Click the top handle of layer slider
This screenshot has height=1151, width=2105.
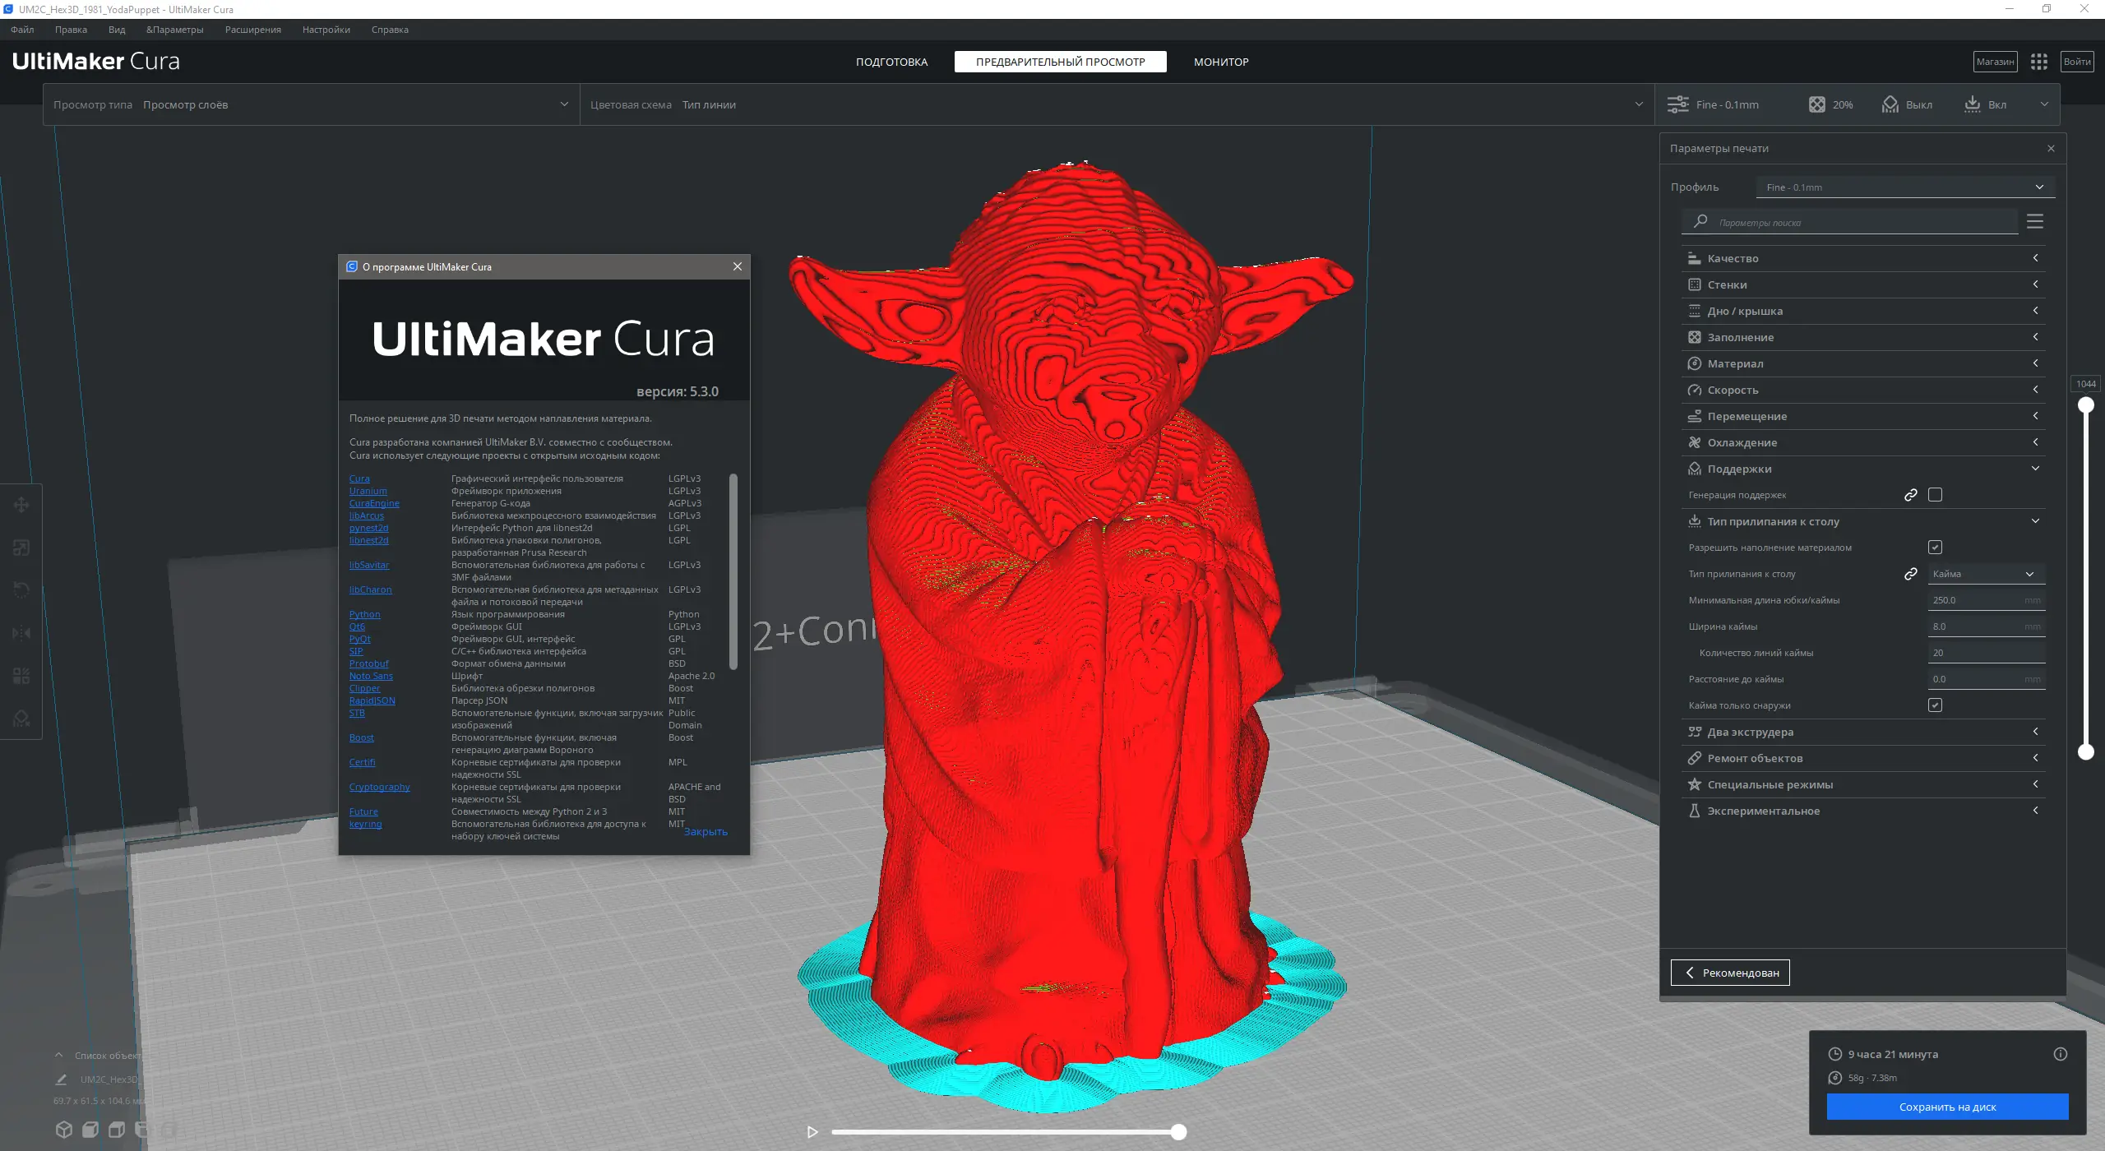tap(2086, 404)
